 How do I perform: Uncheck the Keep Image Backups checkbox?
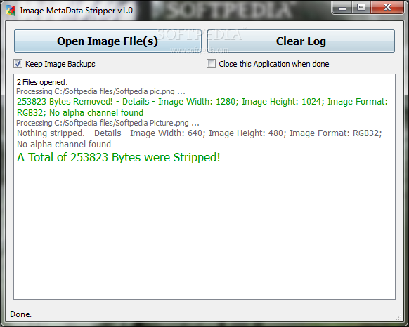[x=18, y=64]
